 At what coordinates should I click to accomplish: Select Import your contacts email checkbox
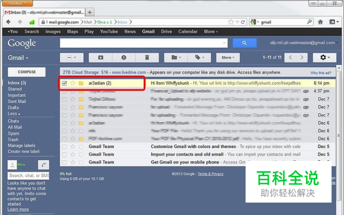[x=64, y=154]
